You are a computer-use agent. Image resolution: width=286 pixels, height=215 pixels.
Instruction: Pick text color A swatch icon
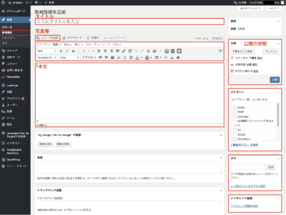pyautogui.click(x=137, y=58)
